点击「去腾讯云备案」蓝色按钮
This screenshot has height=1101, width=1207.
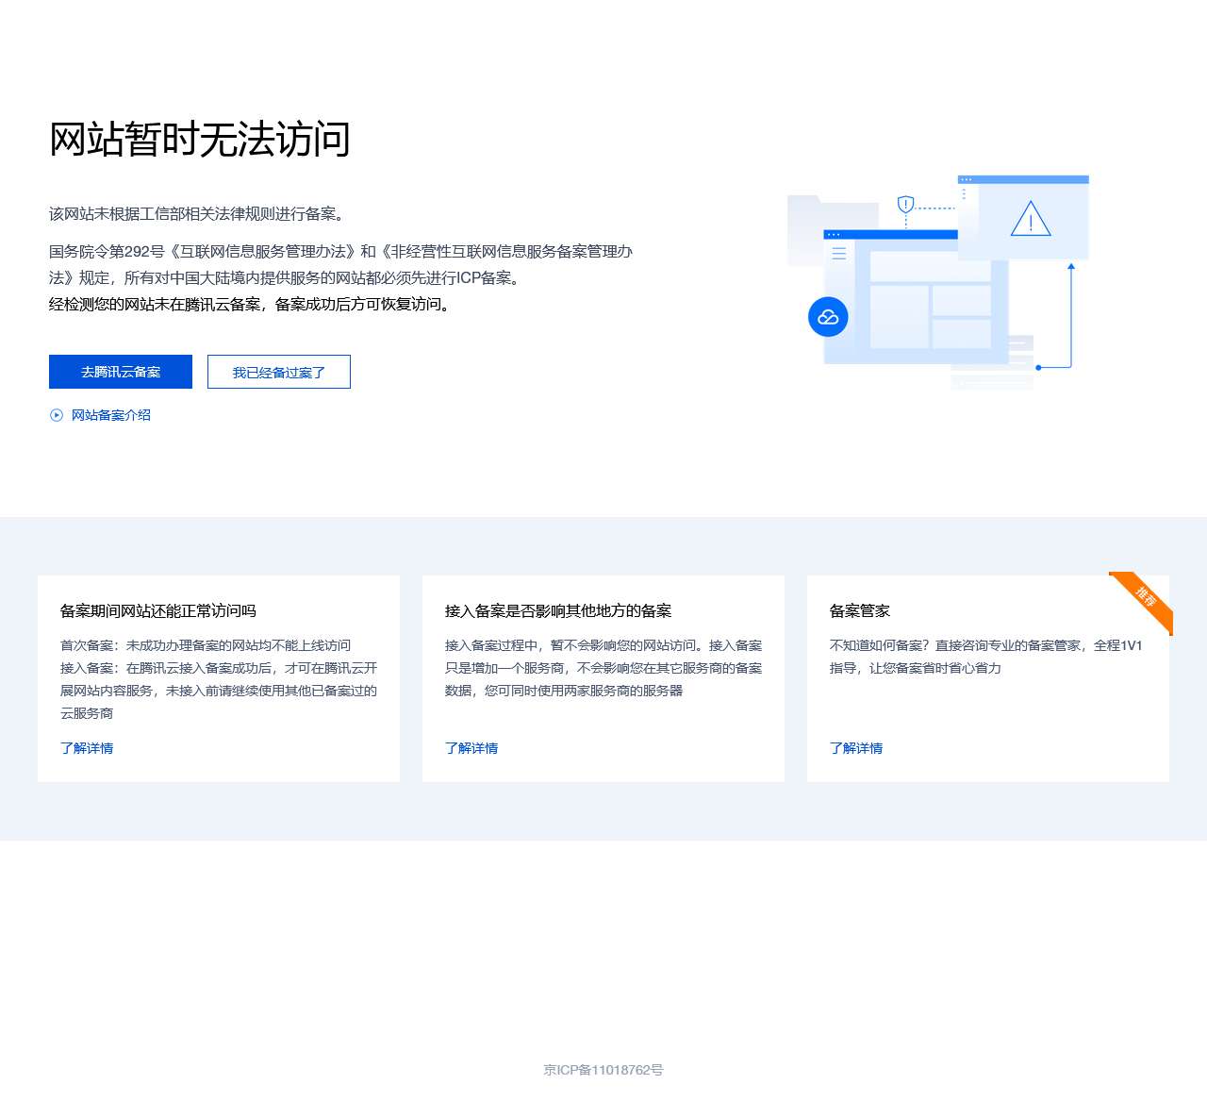point(120,372)
